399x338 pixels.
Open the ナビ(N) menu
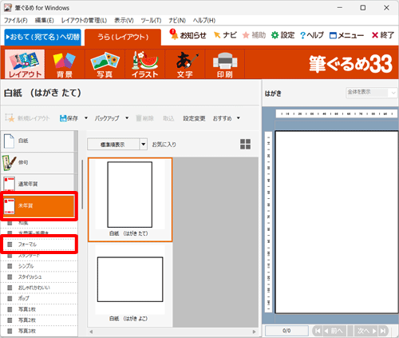click(177, 20)
